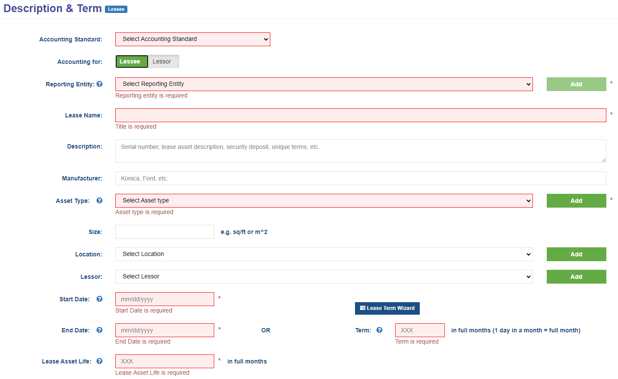
Task: Click Add next to Asset Type
Action: pyautogui.click(x=577, y=201)
